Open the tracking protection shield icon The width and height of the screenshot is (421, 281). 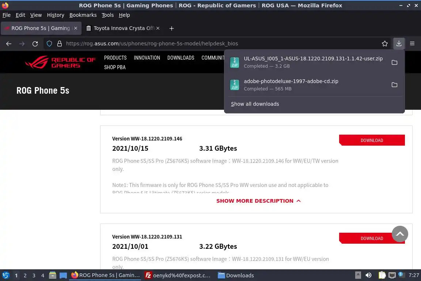[49, 44]
